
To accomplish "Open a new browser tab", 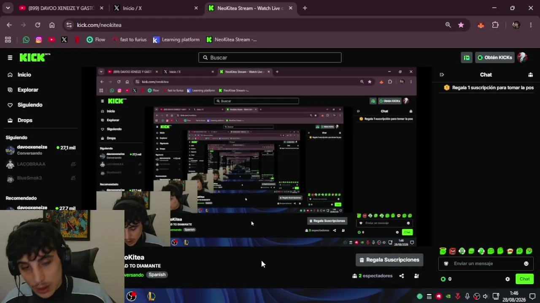I will (x=305, y=8).
